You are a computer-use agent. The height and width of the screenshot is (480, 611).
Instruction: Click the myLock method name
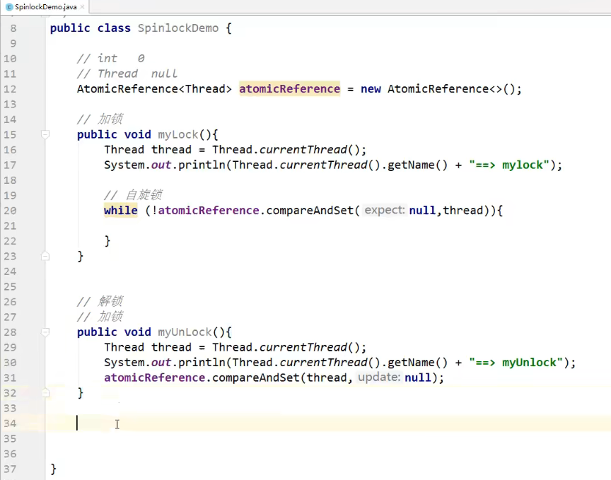click(x=178, y=134)
